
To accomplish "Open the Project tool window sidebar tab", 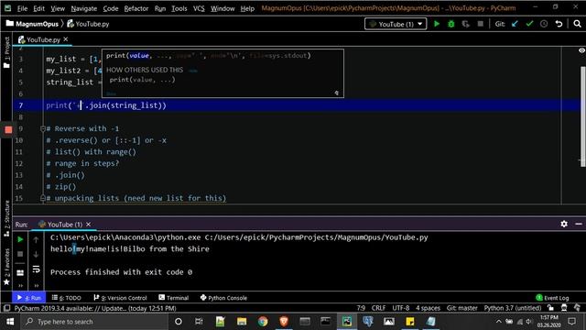I will point(6,52).
